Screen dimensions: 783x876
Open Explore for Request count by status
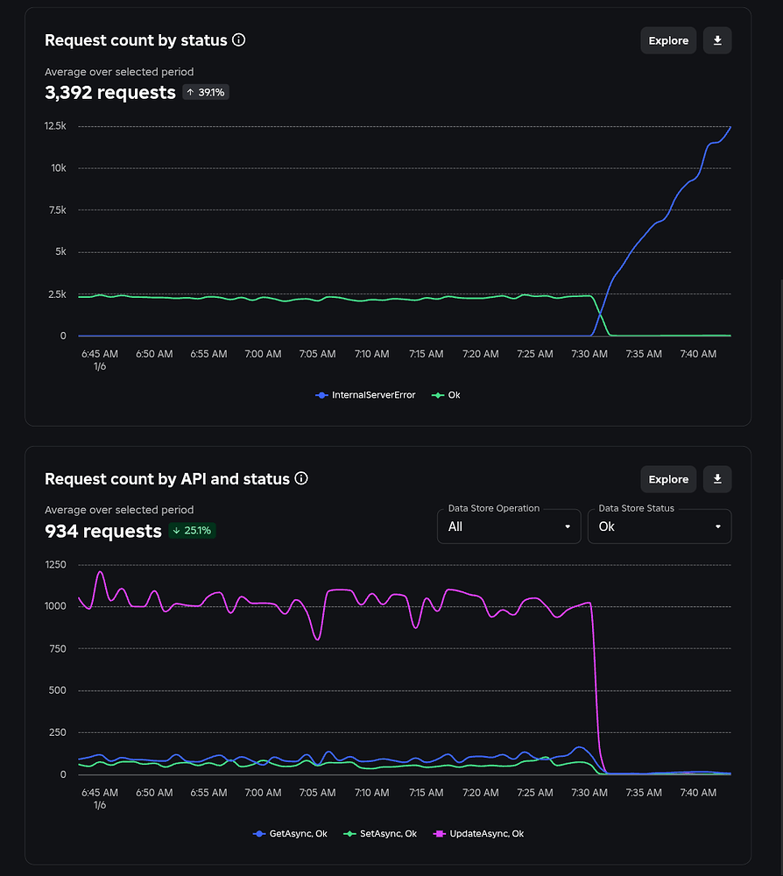(x=668, y=40)
